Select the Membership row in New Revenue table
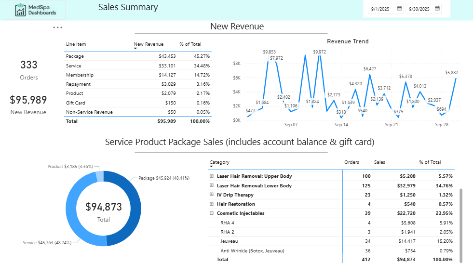The height and width of the screenshot is (263, 473). [80, 75]
